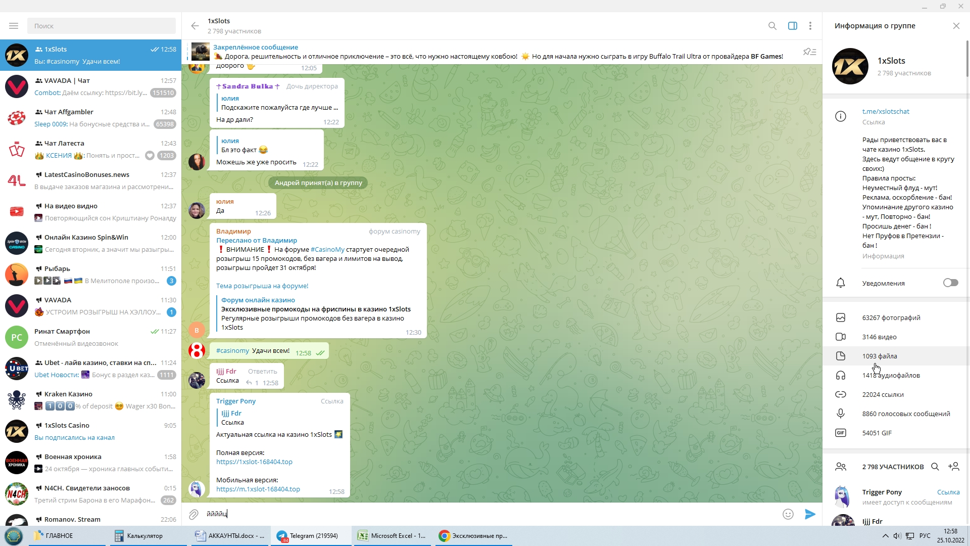Search messages with the magnifier icon

772,26
